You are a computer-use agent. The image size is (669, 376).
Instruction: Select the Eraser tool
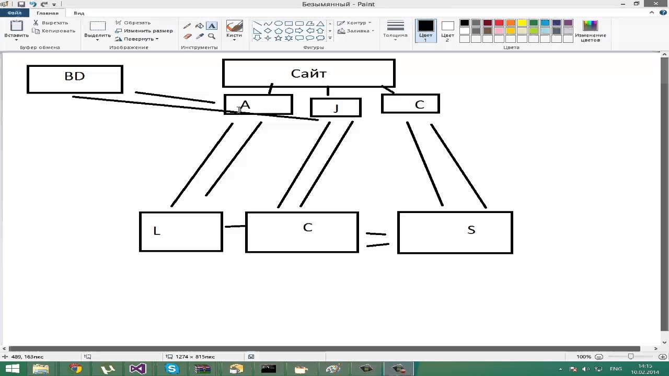pos(187,37)
